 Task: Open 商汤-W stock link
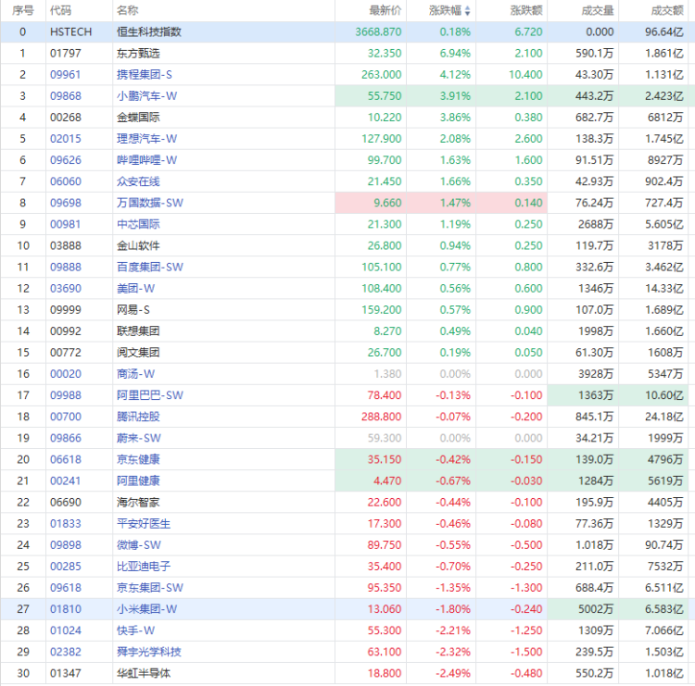point(135,374)
